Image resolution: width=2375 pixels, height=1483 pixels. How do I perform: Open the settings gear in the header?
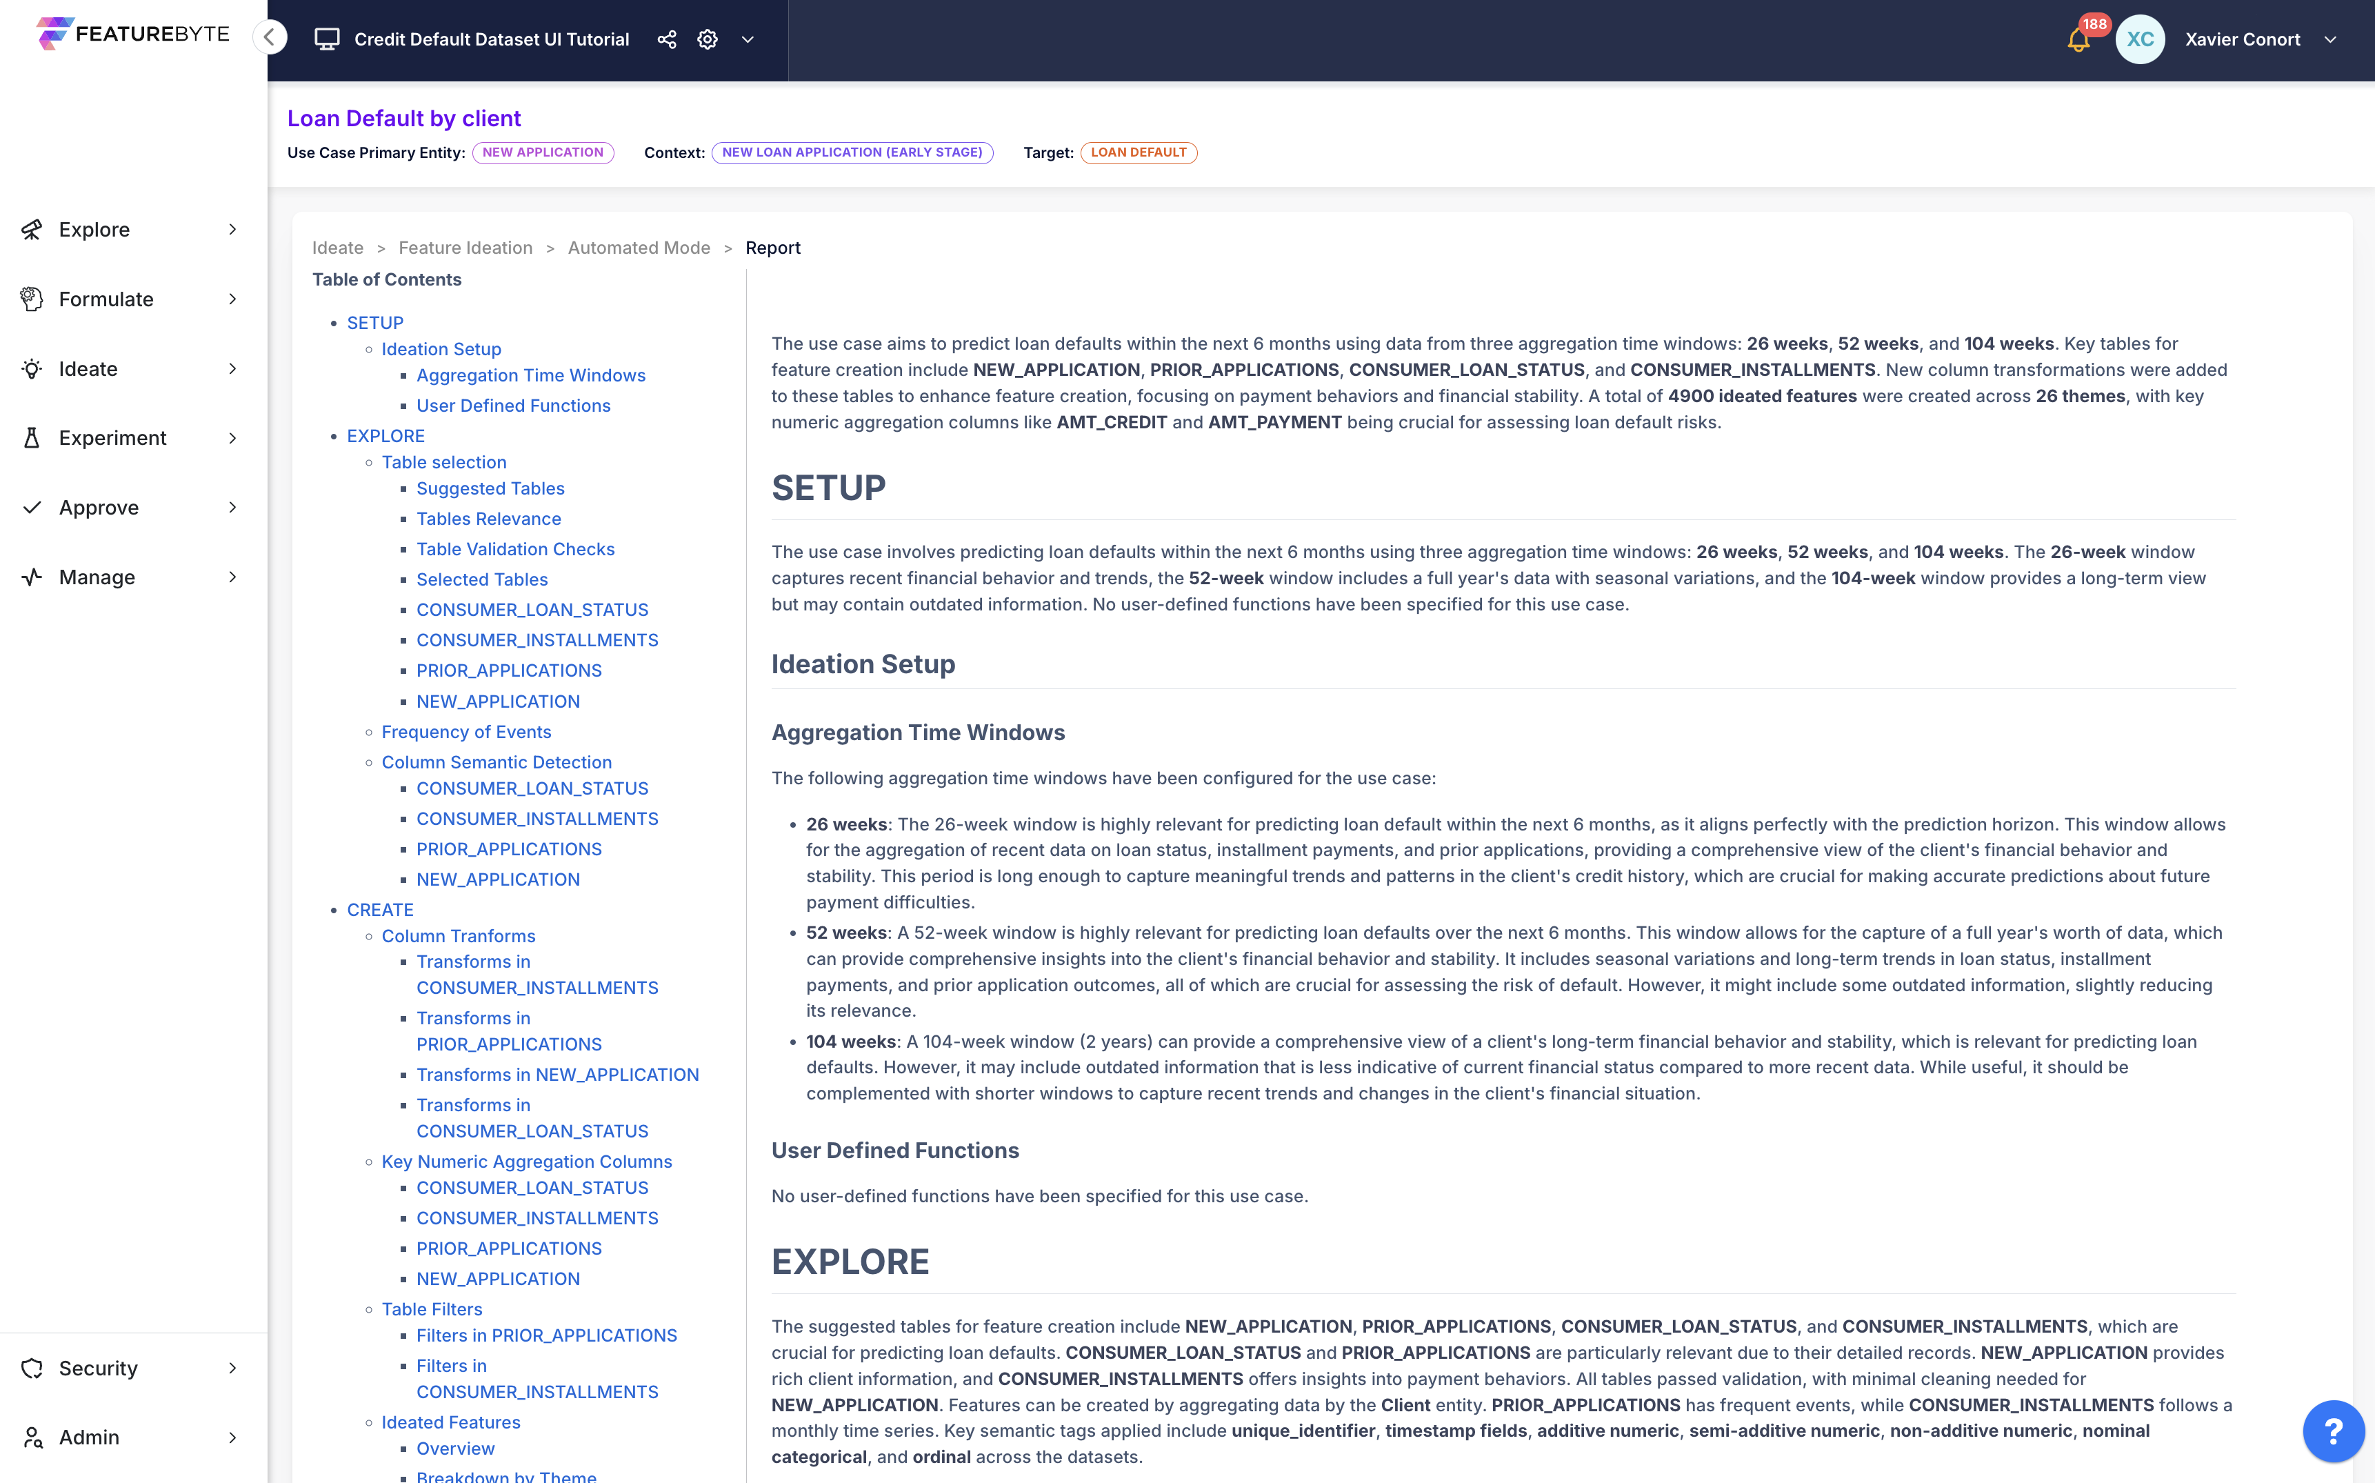tap(707, 39)
